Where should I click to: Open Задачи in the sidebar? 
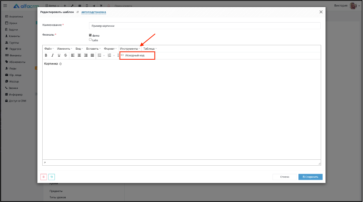11,30
